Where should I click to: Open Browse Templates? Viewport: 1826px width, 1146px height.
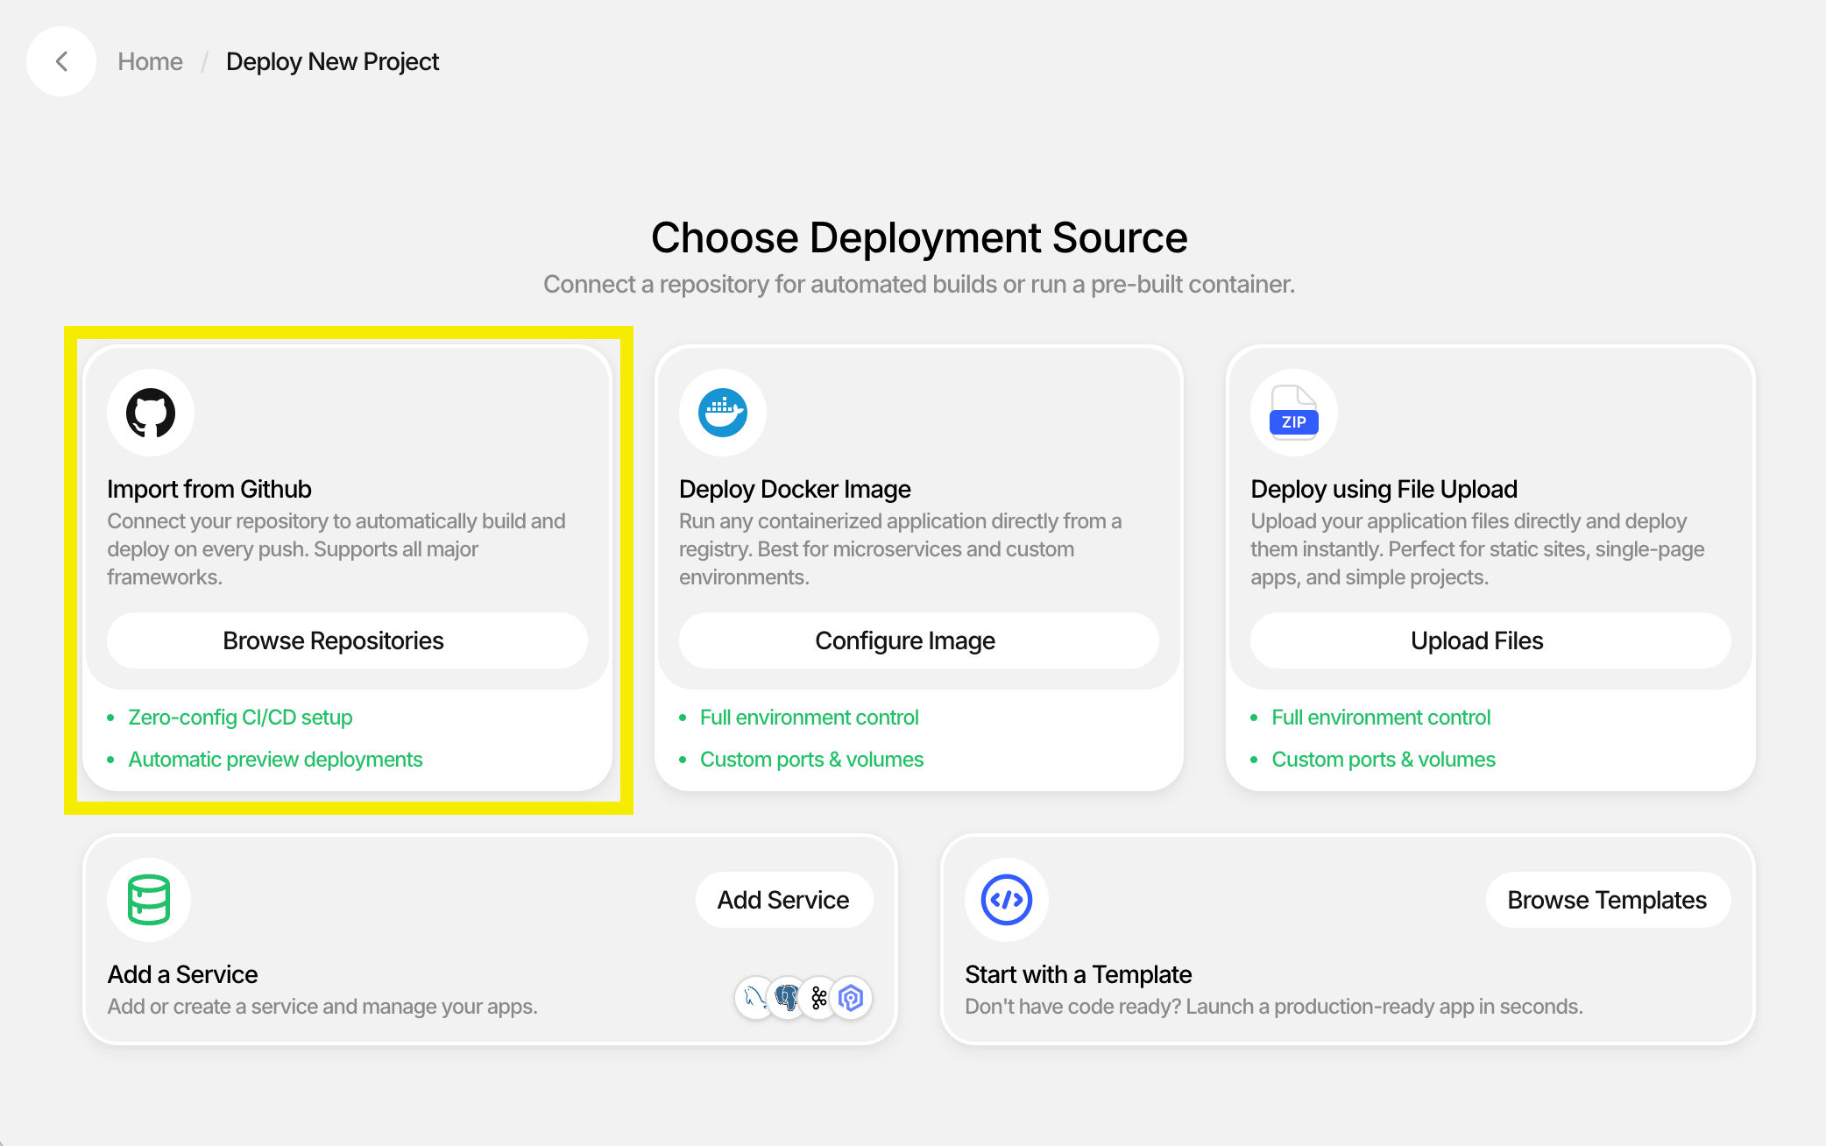tap(1607, 899)
